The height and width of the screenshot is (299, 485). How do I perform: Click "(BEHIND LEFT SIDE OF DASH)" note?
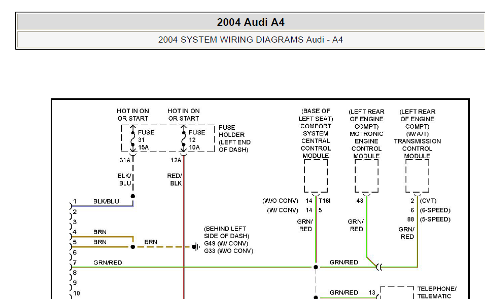point(226,232)
